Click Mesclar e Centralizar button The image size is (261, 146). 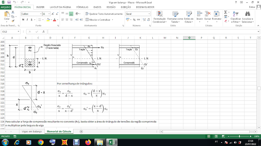tap(98, 20)
